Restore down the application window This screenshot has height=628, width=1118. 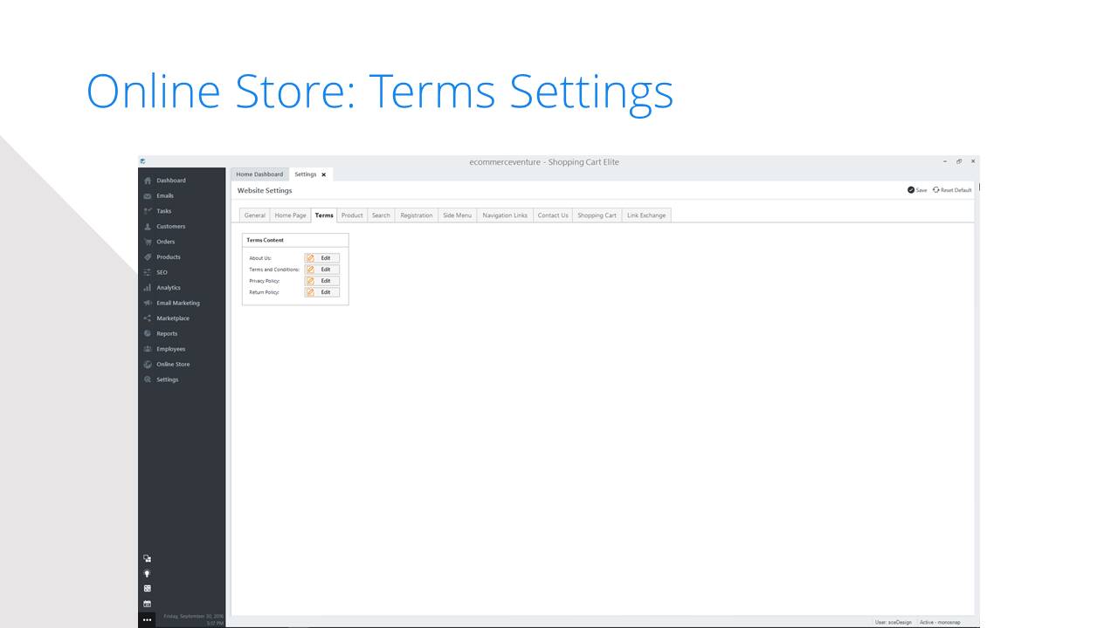[x=959, y=161]
